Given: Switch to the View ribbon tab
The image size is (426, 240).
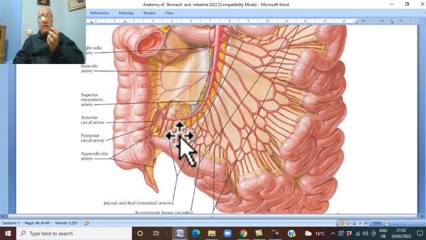Looking at the screenshot, I should pyautogui.click(x=169, y=13).
